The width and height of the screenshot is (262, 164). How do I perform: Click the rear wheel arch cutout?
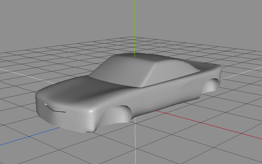coord(211,85)
